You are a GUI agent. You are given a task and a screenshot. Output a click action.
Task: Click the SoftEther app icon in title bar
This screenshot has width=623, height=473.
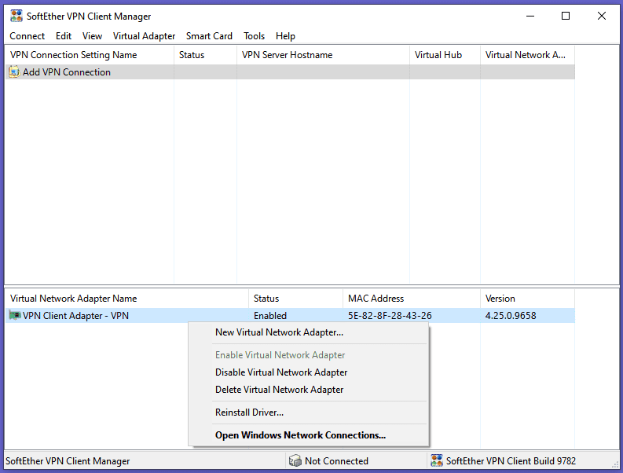click(16, 16)
